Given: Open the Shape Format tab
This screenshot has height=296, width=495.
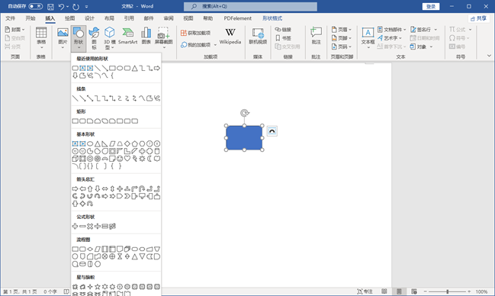Looking at the screenshot, I should pos(272,18).
